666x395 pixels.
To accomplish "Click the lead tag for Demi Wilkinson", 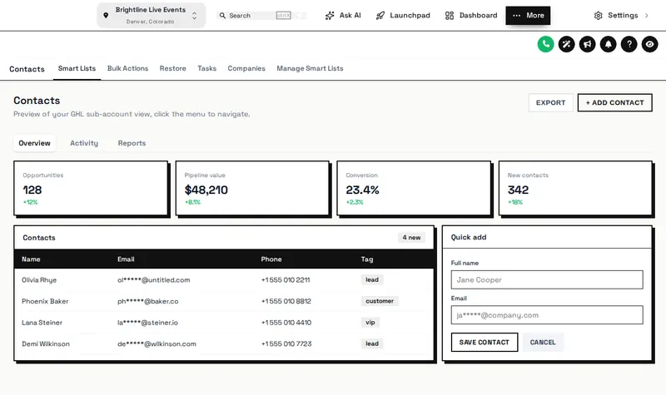I will coord(372,343).
